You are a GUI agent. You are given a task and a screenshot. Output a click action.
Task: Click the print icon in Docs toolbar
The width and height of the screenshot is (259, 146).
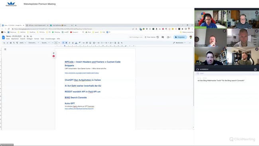(11, 43)
